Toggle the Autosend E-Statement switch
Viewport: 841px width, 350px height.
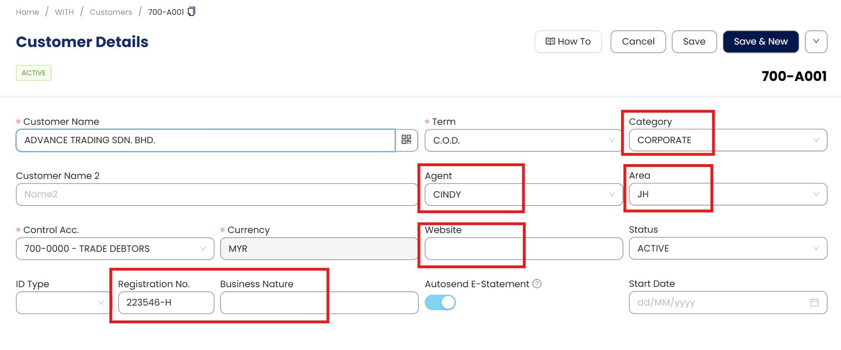[x=440, y=302]
